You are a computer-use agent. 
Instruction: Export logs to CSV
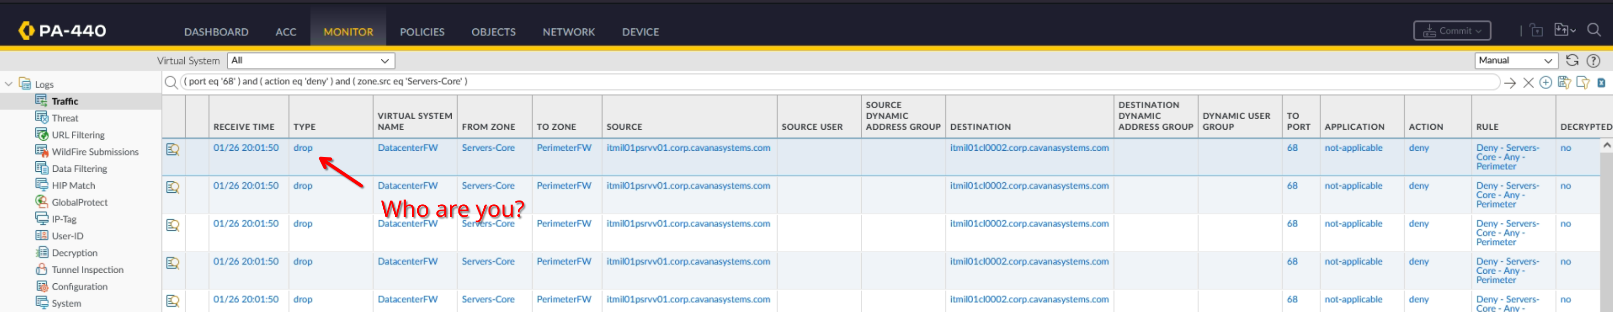(x=1601, y=83)
